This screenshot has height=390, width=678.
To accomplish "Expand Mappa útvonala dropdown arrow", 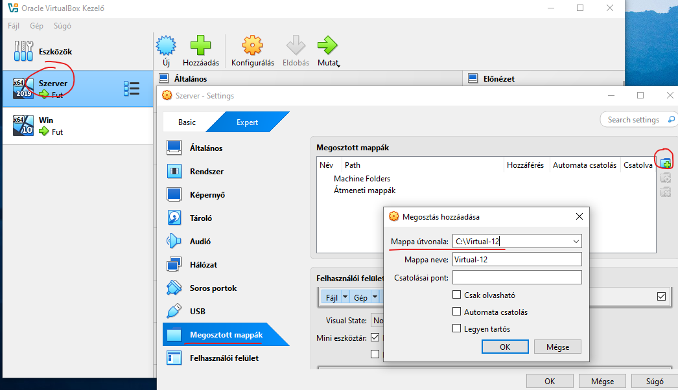I will click(576, 241).
